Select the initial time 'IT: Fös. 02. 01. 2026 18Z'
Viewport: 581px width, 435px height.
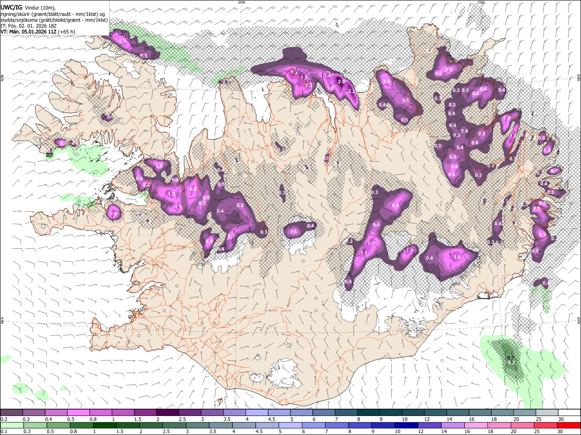[29, 26]
